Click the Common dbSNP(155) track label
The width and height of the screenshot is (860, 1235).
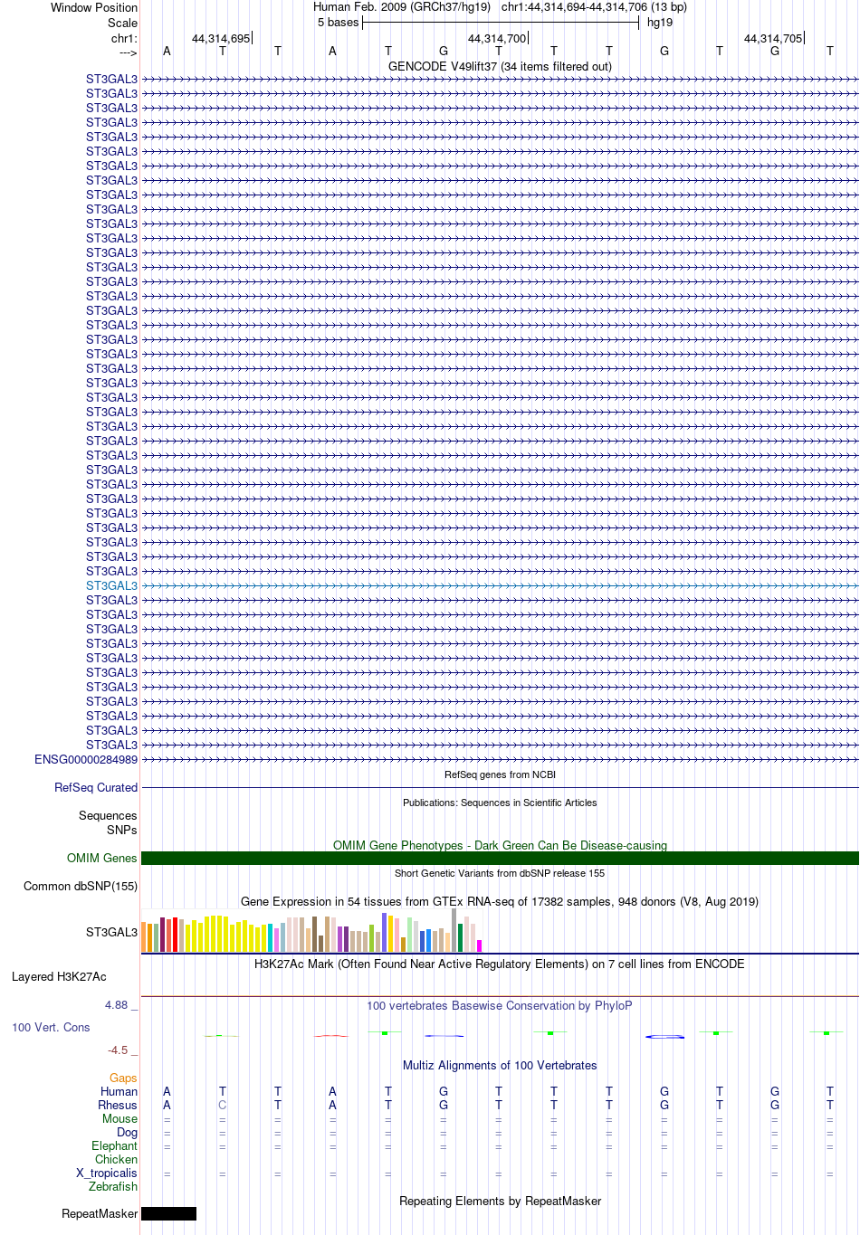[x=81, y=886]
